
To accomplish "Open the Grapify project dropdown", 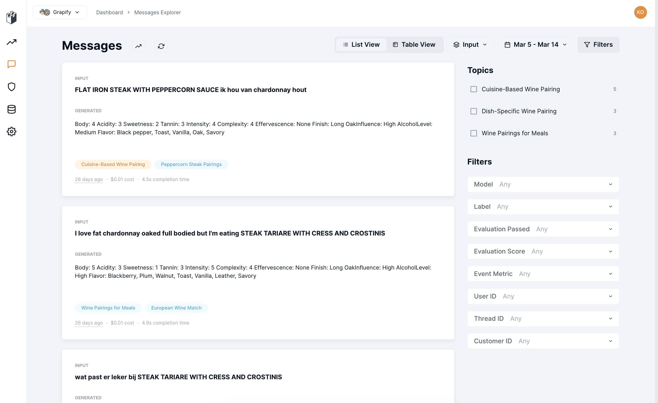I will pyautogui.click(x=60, y=12).
